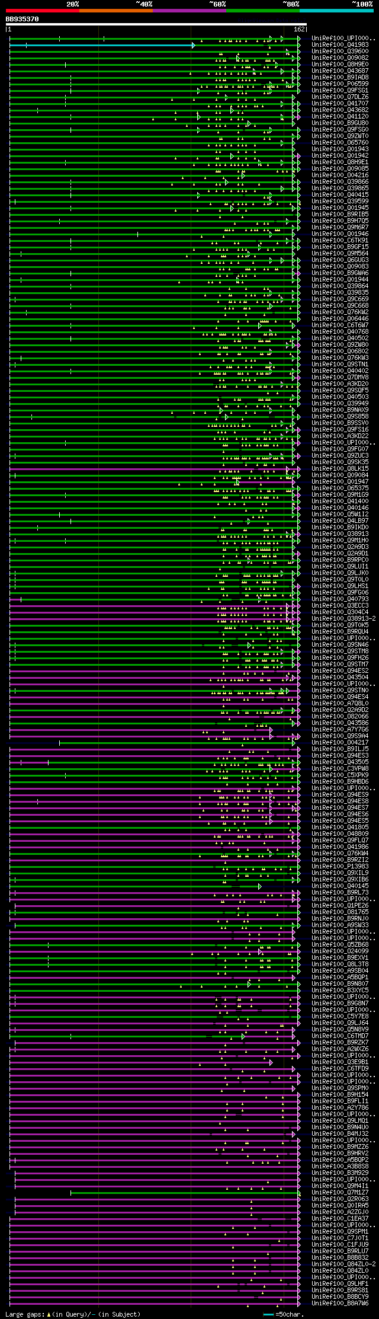Go to the UniRef100_Q1PE26 entry
The image size is (379, 1319).
[340, 906]
